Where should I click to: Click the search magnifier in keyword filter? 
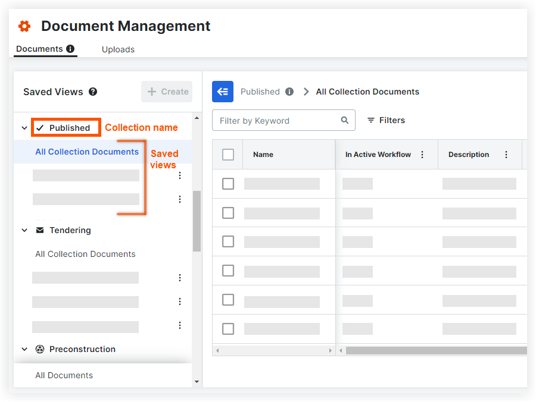point(345,120)
